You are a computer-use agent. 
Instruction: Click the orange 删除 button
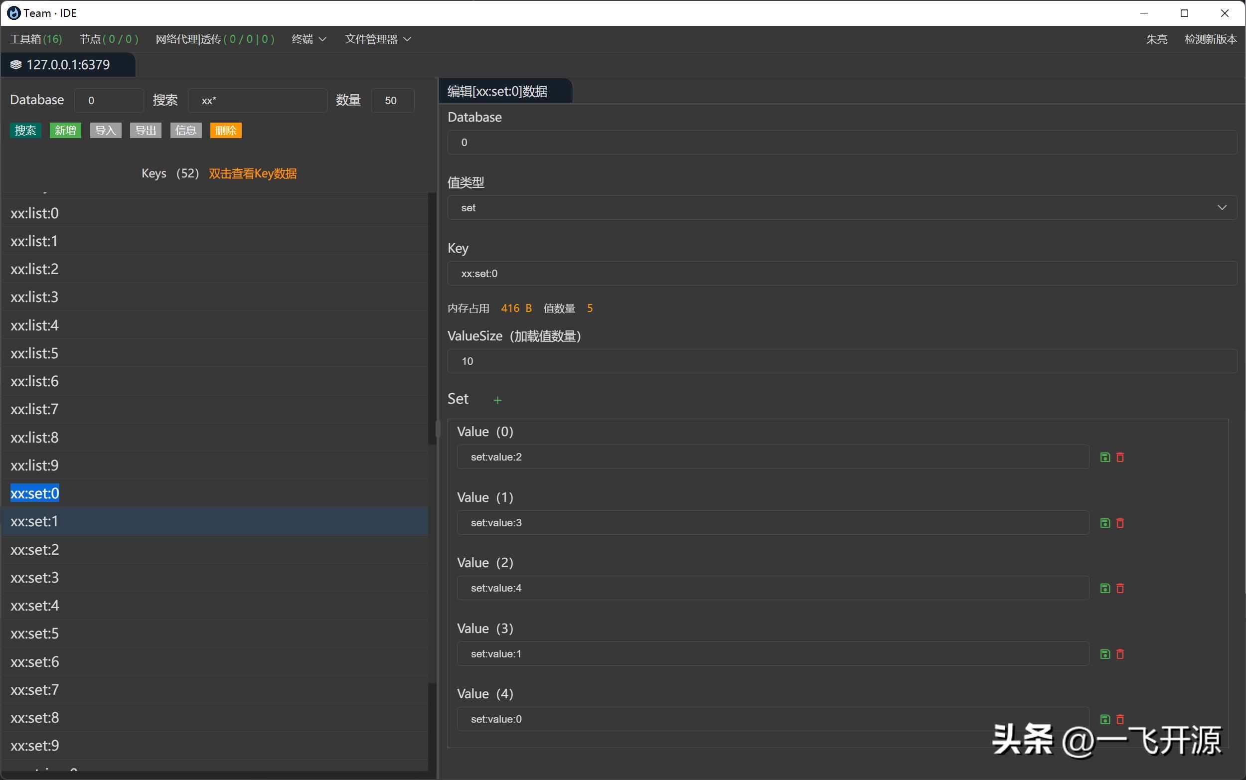(225, 131)
